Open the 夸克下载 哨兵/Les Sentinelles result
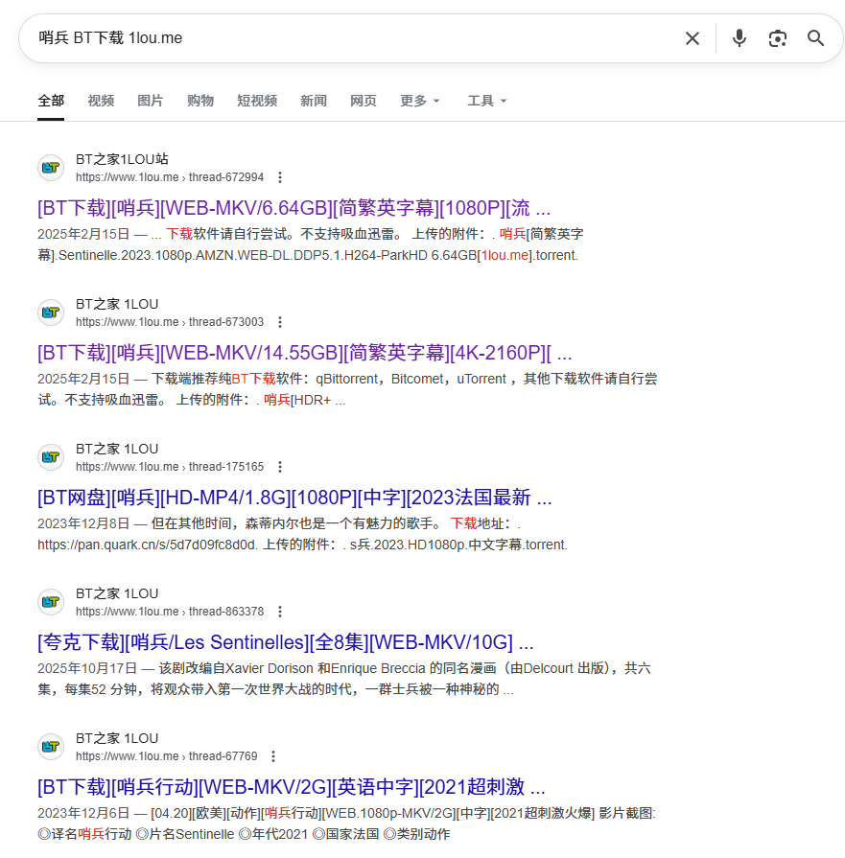 pos(285,642)
